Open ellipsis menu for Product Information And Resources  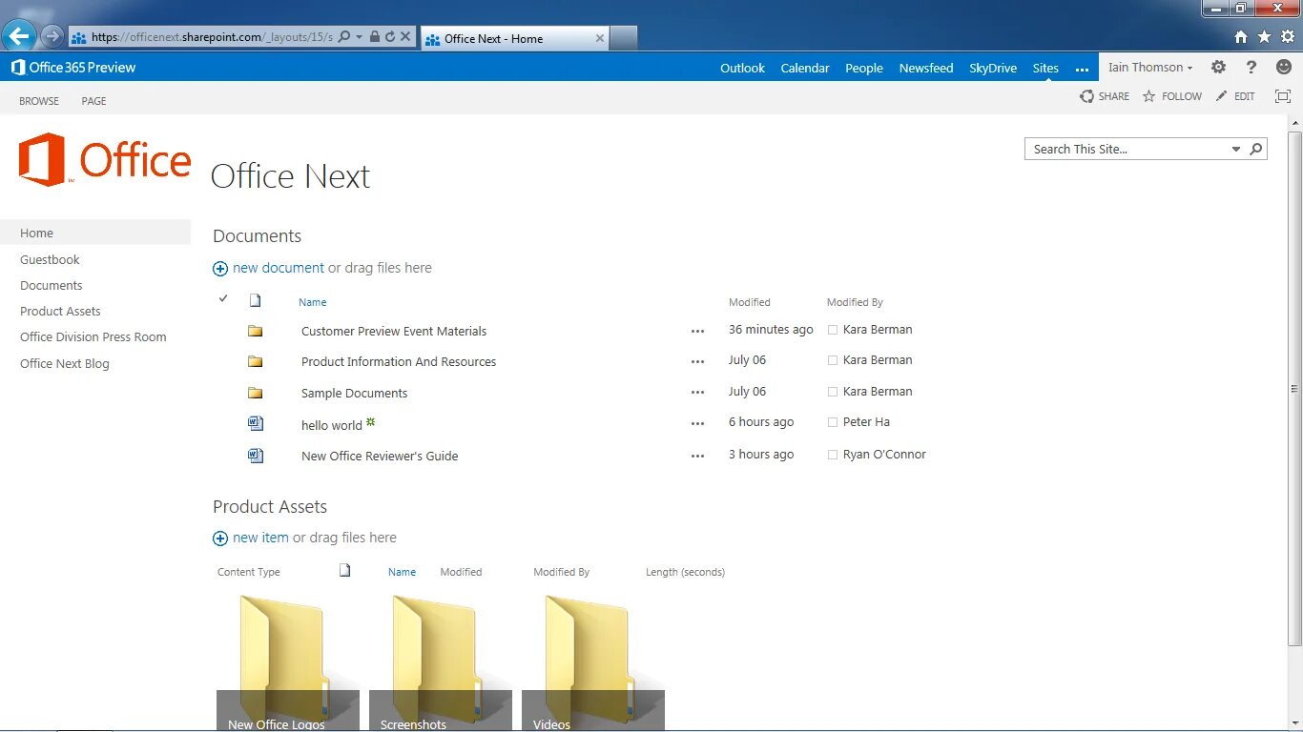[x=697, y=362]
